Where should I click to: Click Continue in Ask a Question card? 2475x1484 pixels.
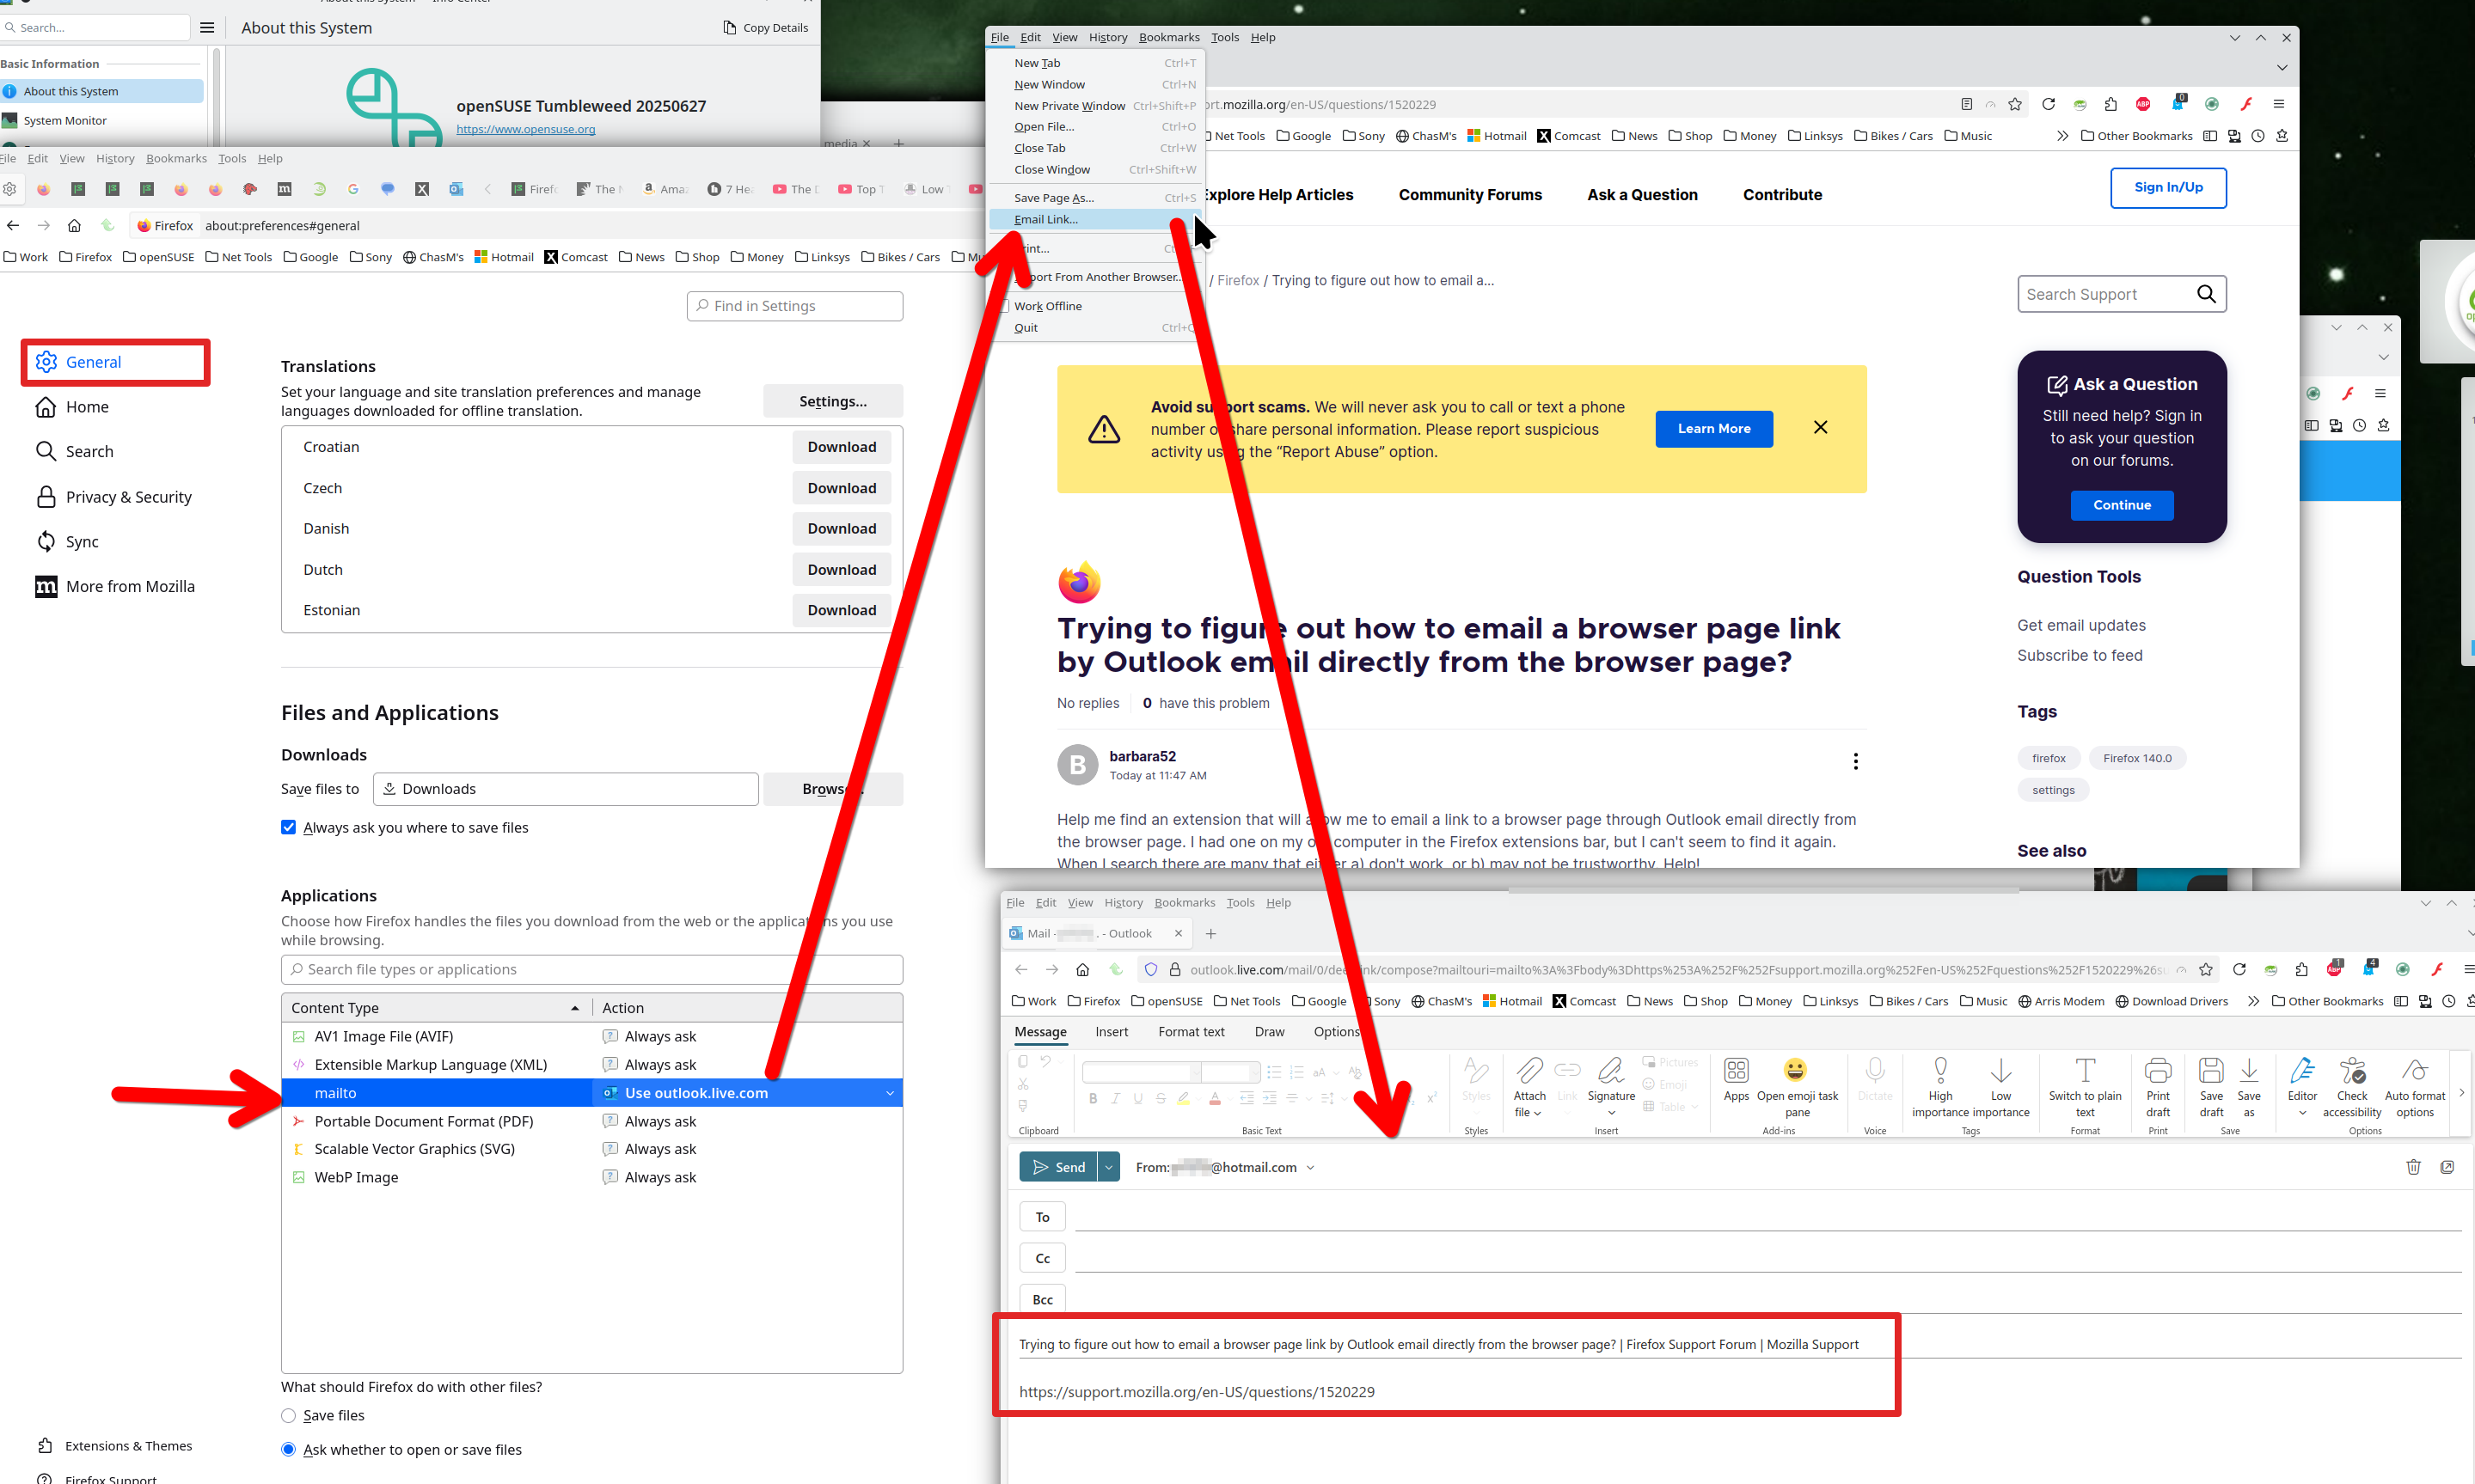click(2121, 505)
